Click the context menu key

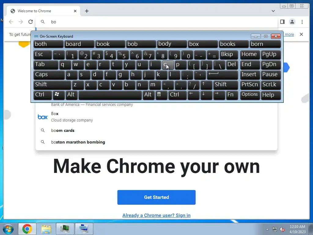(161, 95)
